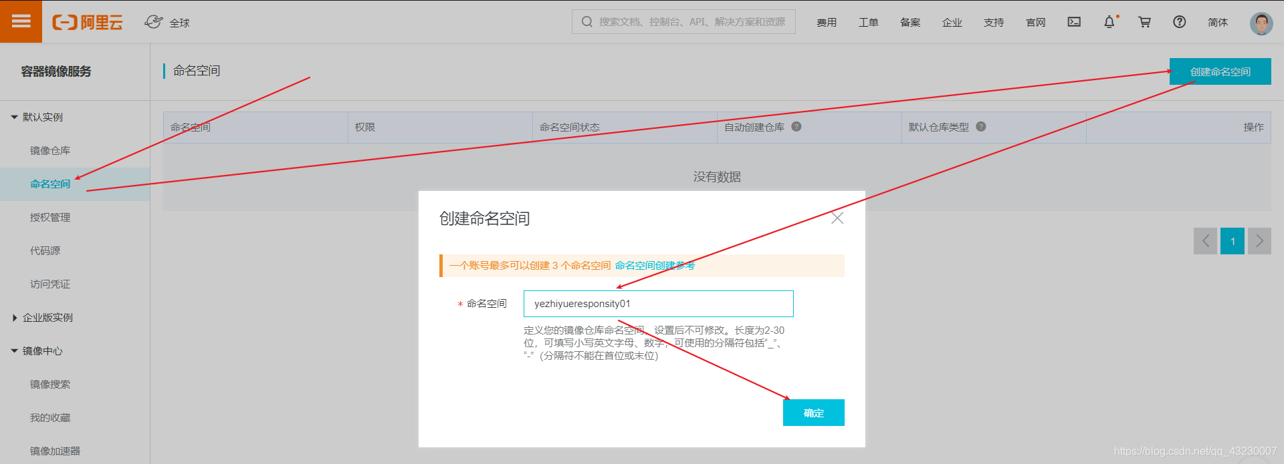Go to next page arrow
The width and height of the screenshot is (1284, 464).
pyautogui.click(x=1259, y=241)
